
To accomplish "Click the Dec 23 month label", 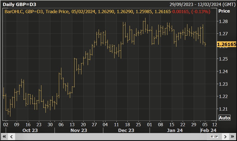I will coord(126,130).
